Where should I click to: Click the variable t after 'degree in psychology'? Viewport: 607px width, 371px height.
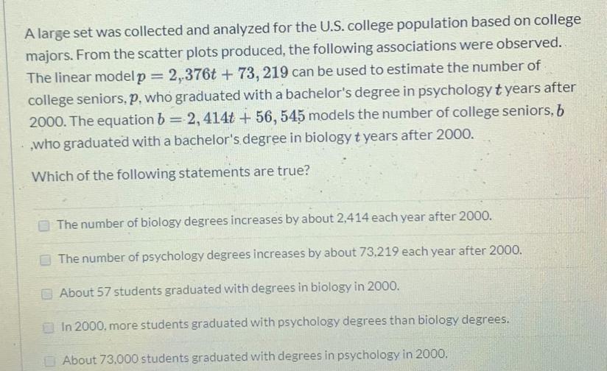coord(499,90)
